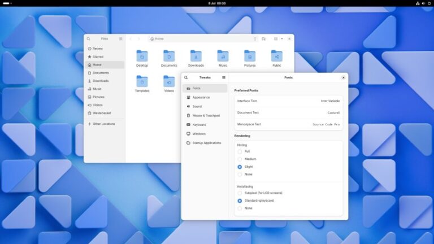
Task: Select Downloads in the Files sidebar
Action: pos(105,81)
